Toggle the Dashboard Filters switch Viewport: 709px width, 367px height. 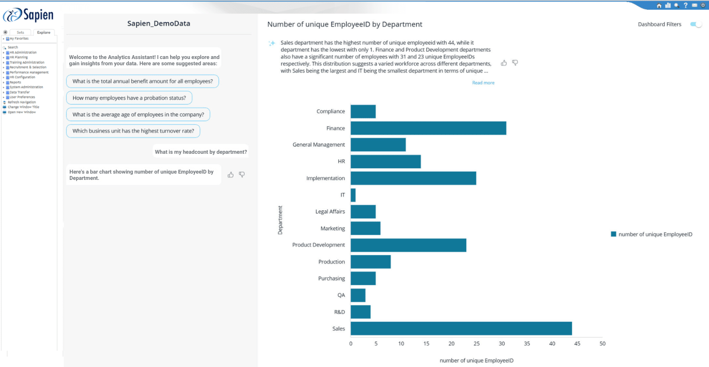pyautogui.click(x=696, y=25)
